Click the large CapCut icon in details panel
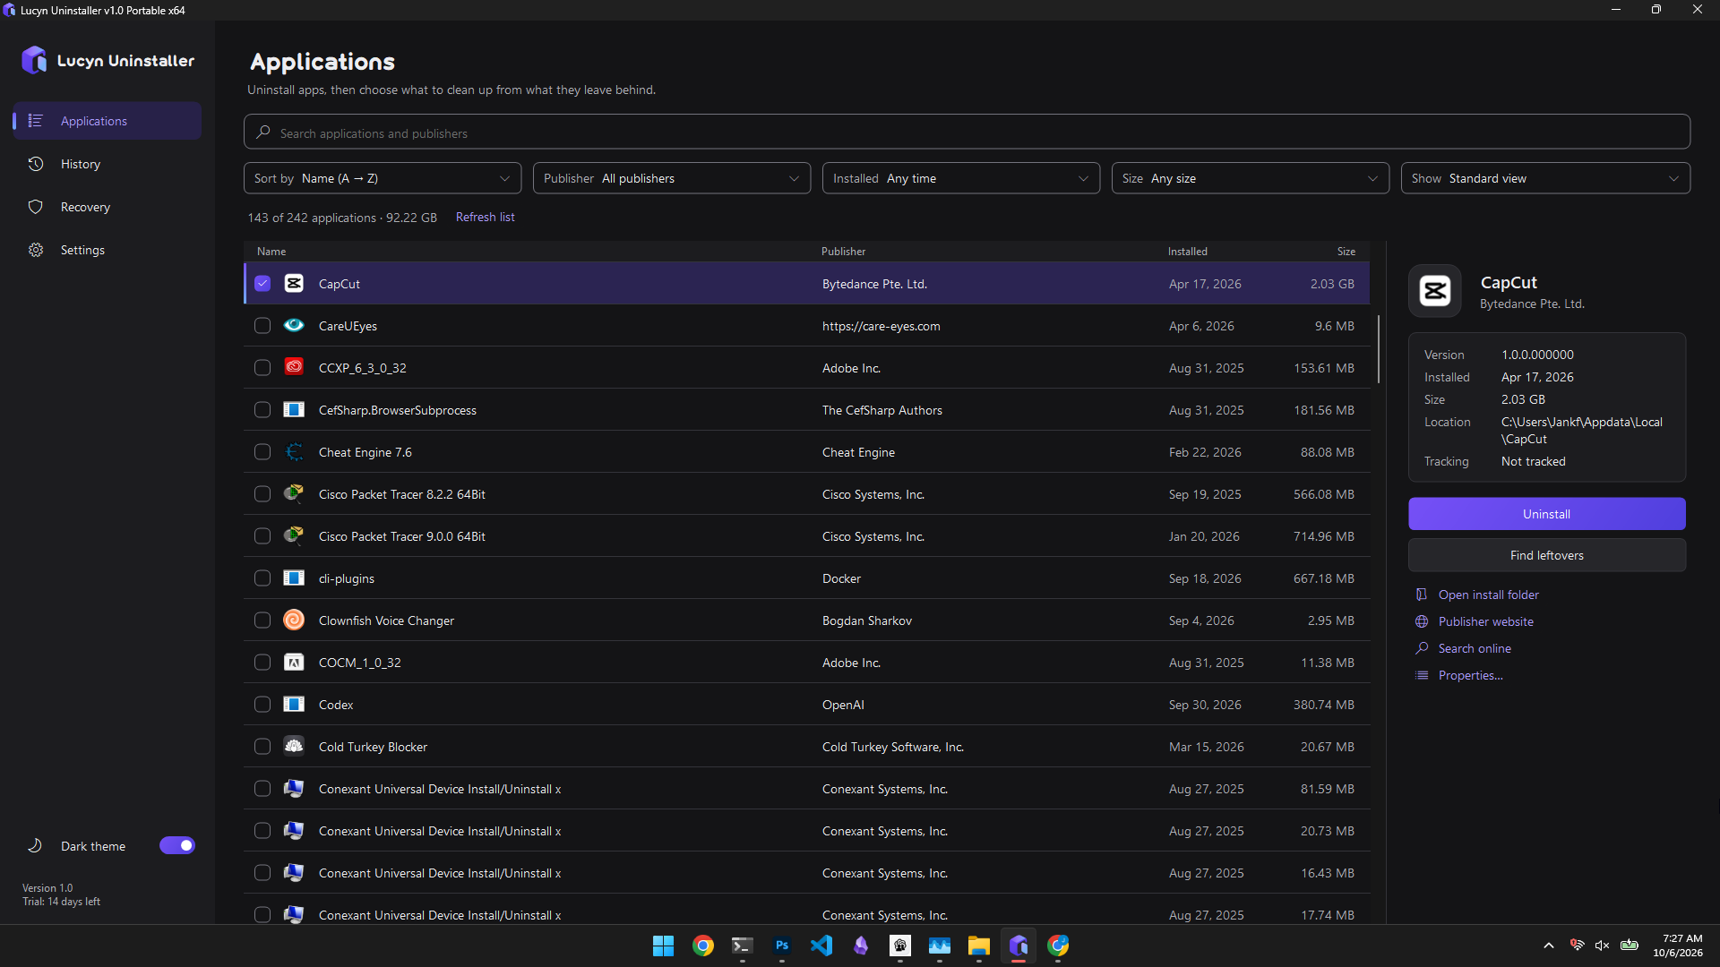The height and width of the screenshot is (967, 1720). [x=1435, y=291]
